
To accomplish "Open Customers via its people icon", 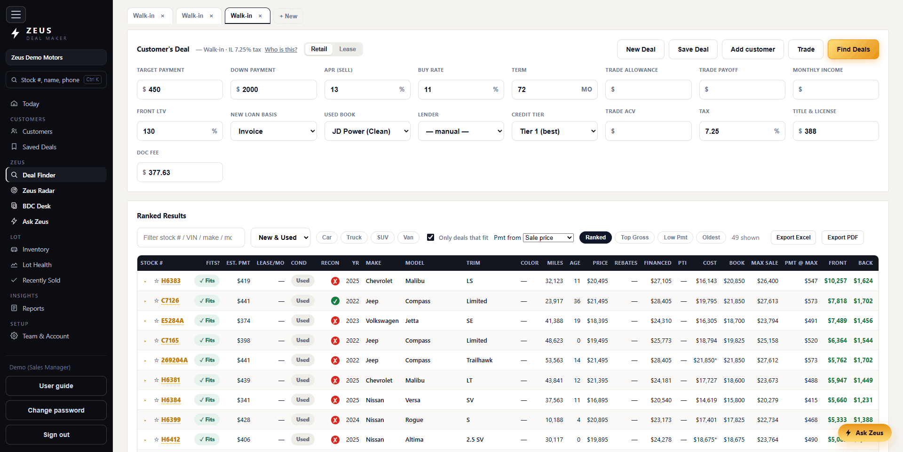I will pos(14,131).
